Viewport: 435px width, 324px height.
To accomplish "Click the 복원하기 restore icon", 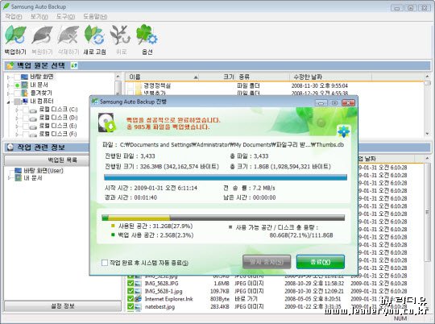I will point(42,35).
